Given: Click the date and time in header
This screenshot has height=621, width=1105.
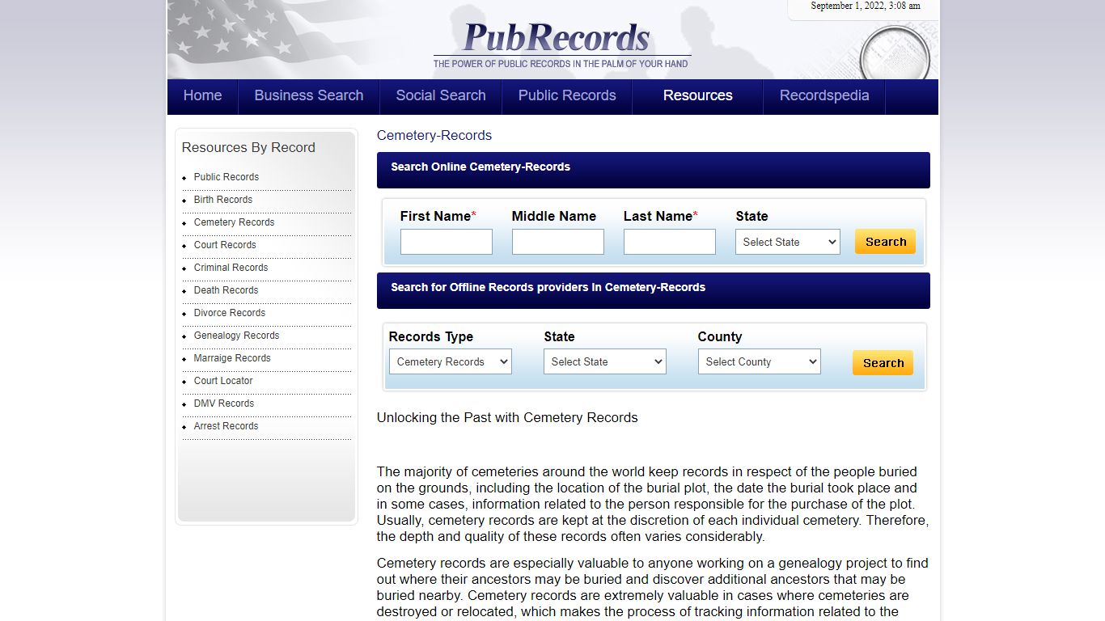Looking at the screenshot, I should click(x=866, y=6).
